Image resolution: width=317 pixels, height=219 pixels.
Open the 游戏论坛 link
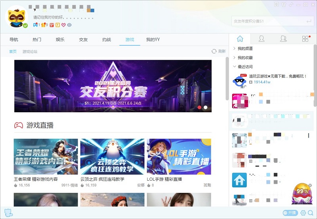[x=30, y=51]
